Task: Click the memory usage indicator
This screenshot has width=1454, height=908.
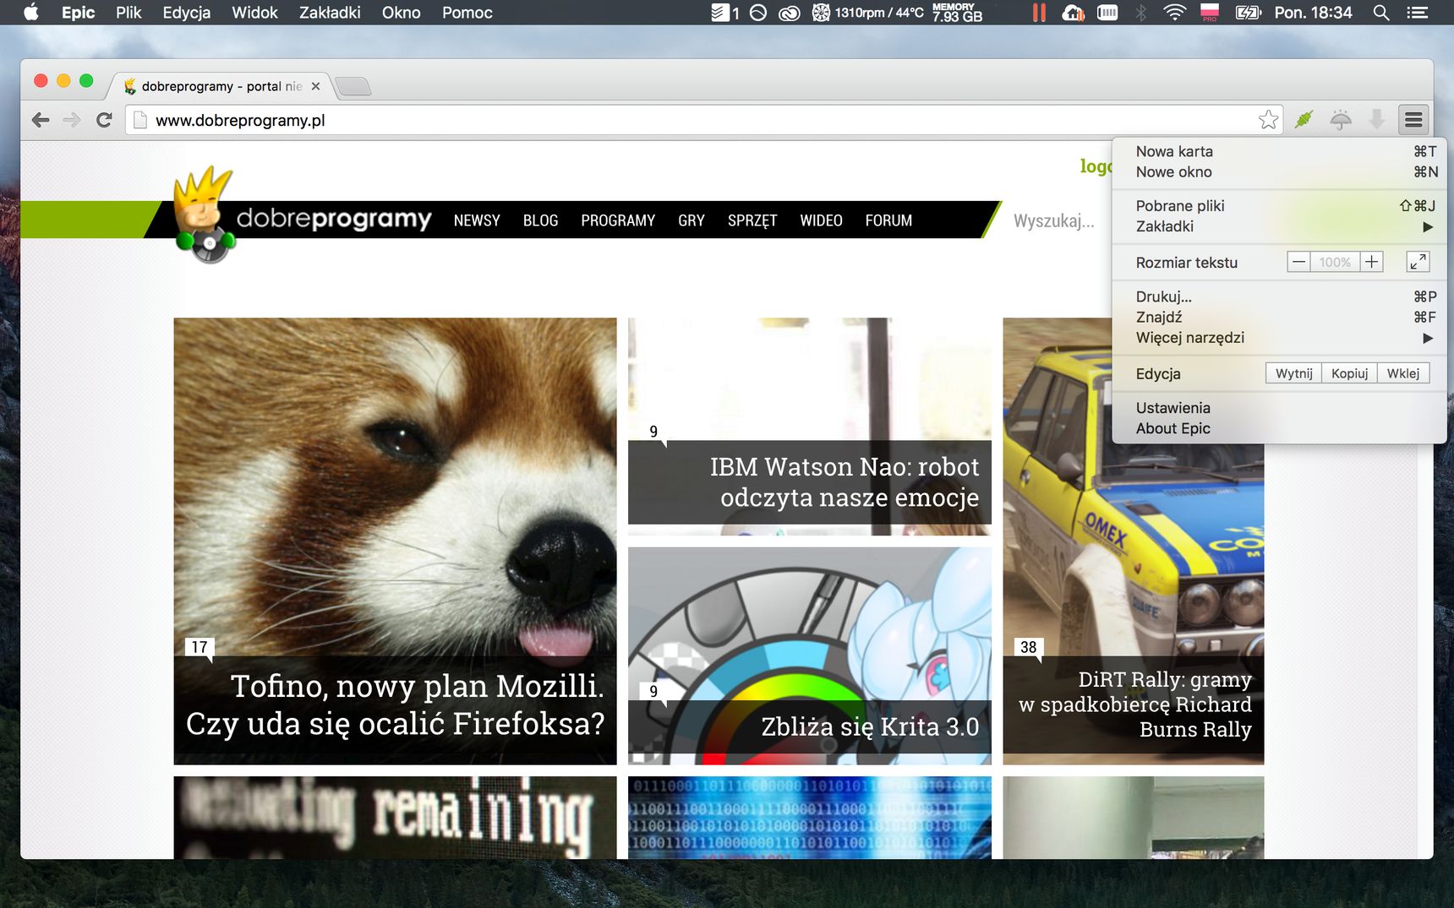Action: [x=957, y=13]
